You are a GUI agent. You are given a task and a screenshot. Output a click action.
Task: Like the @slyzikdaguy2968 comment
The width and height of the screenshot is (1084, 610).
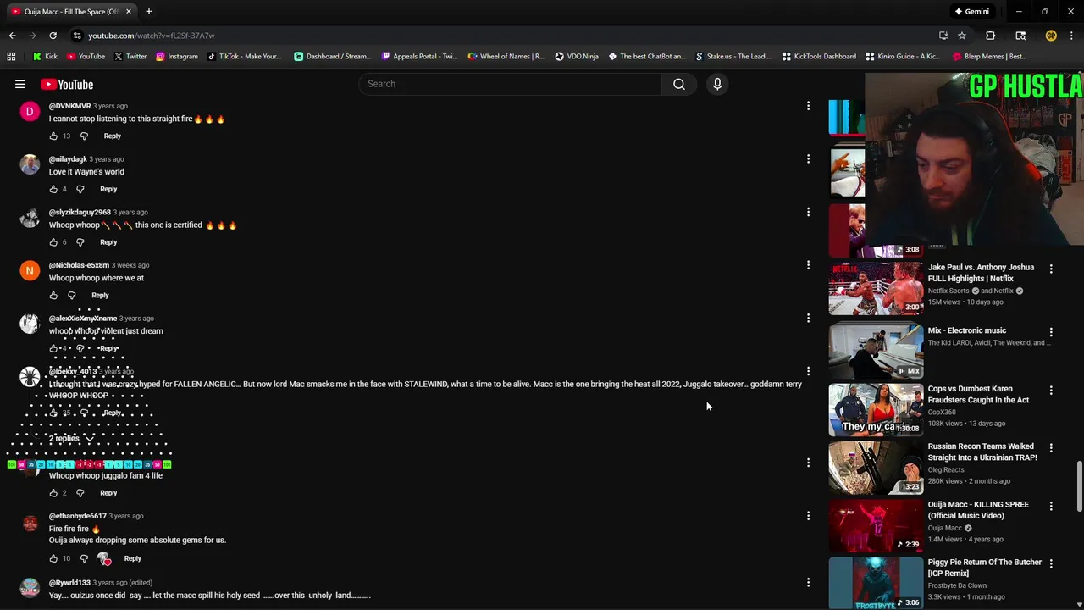(x=53, y=242)
